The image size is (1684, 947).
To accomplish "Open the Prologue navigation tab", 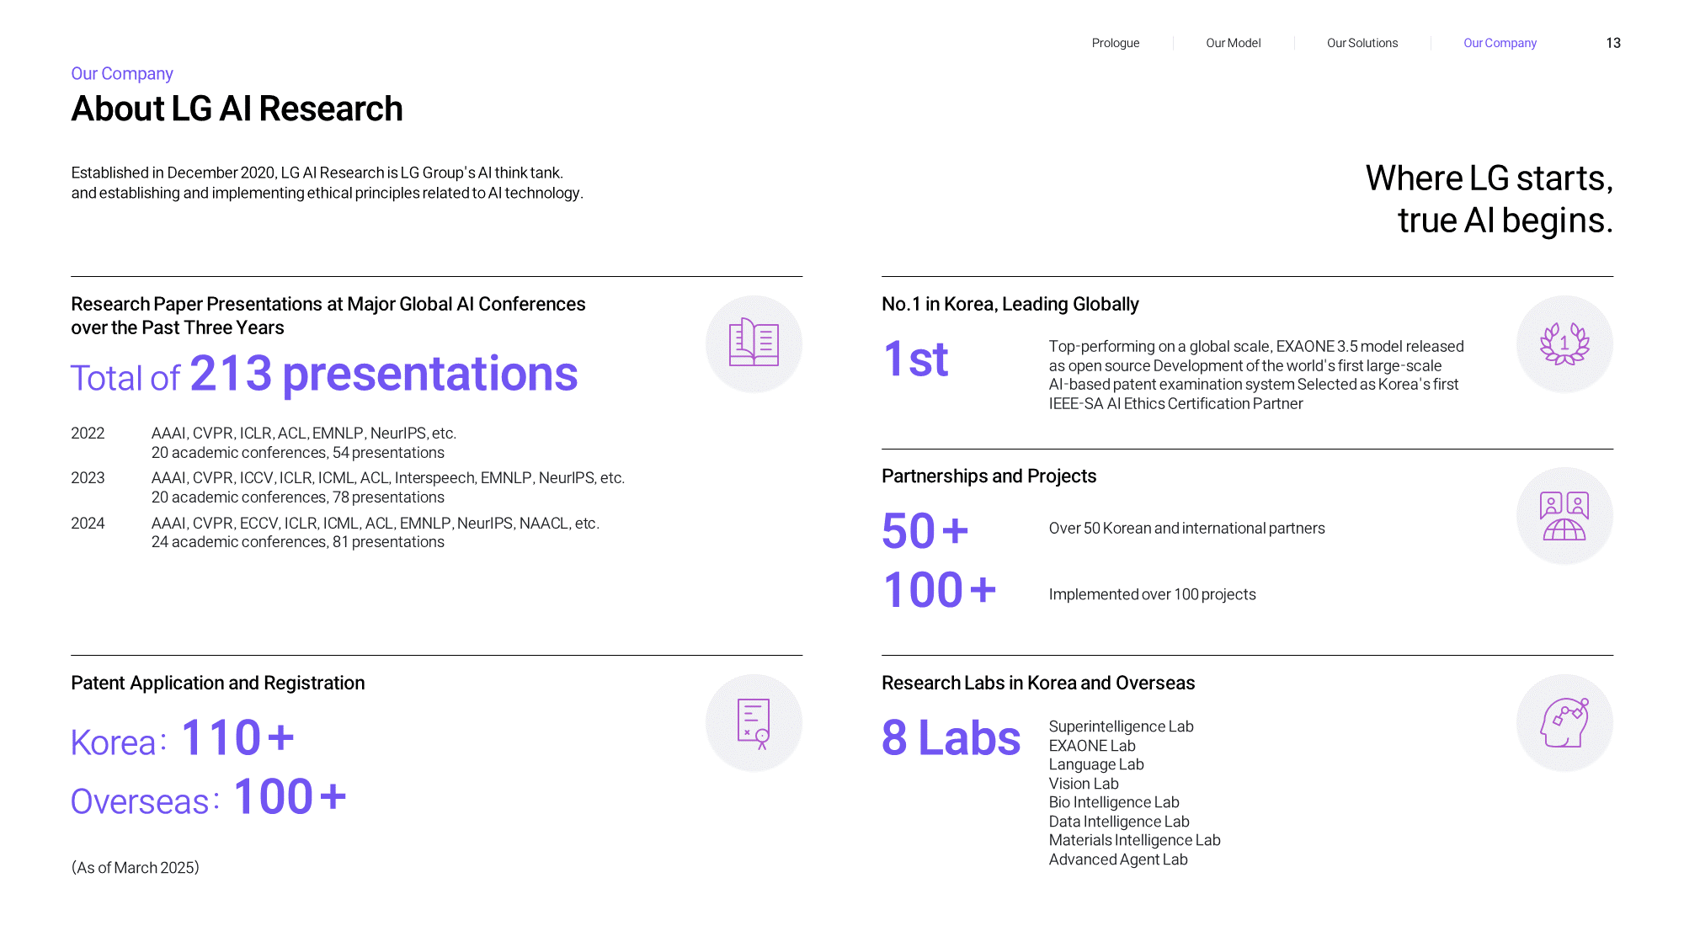I will 1115,43.
